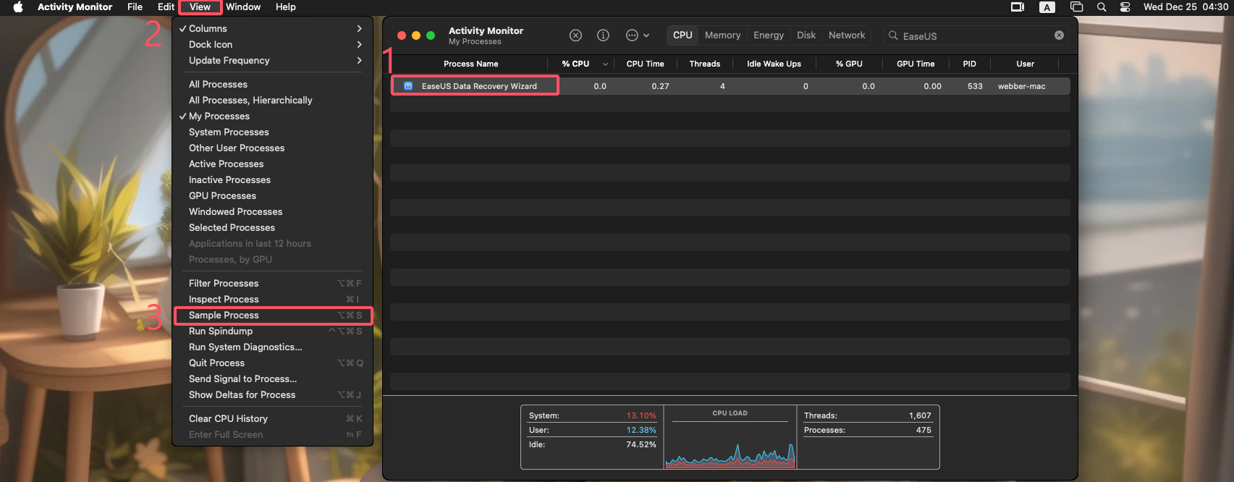Click Show Deltas for Process

(x=272, y=394)
